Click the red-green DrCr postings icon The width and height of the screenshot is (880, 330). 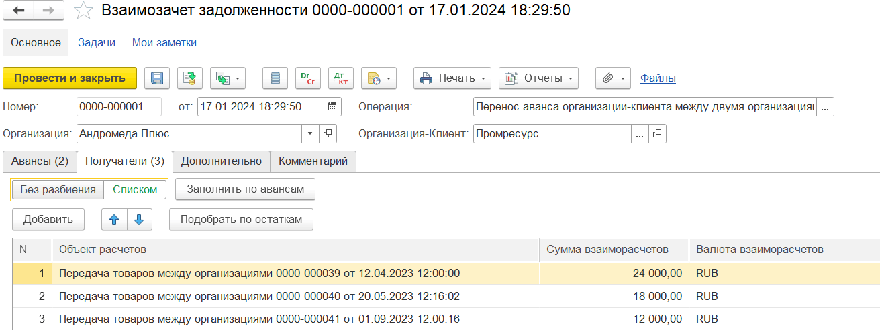[308, 78]
